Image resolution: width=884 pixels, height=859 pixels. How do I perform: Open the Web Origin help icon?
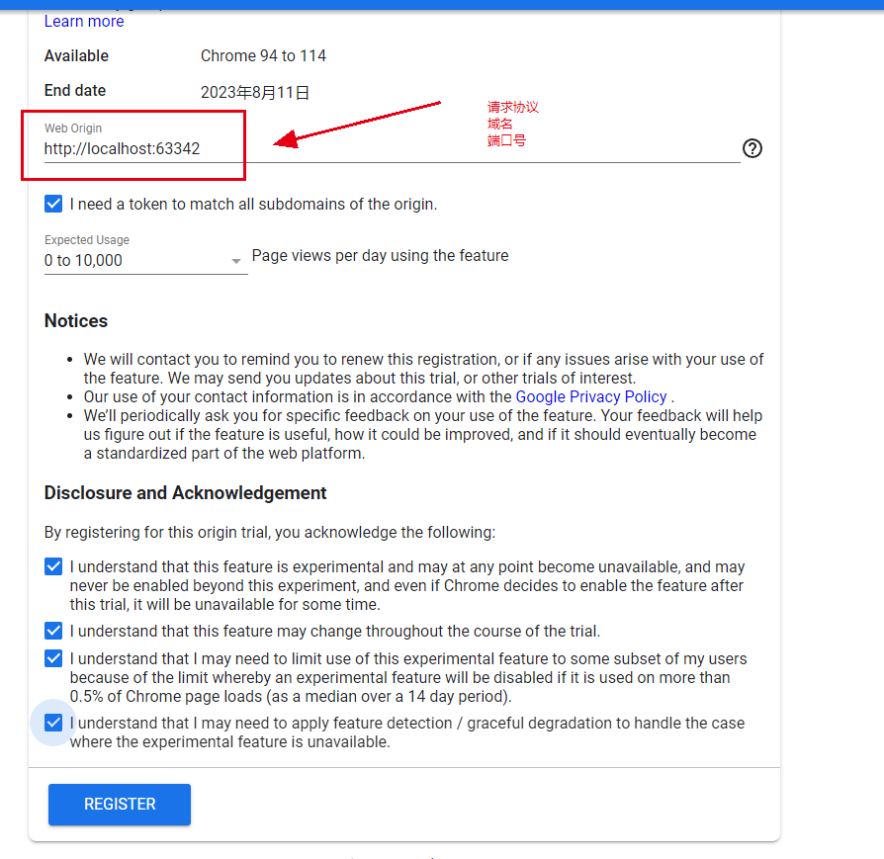752,149
